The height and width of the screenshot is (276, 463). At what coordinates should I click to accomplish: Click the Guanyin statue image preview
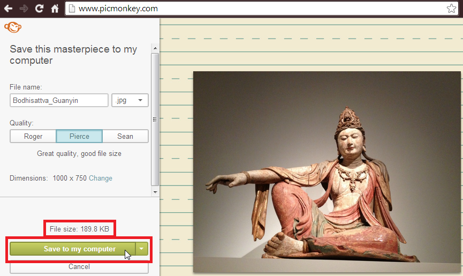327,172
